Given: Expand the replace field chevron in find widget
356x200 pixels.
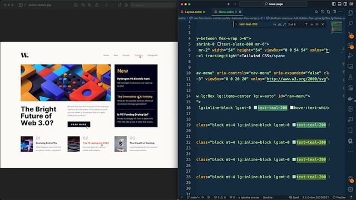Looking at the screenshot, I should (236, 24).
